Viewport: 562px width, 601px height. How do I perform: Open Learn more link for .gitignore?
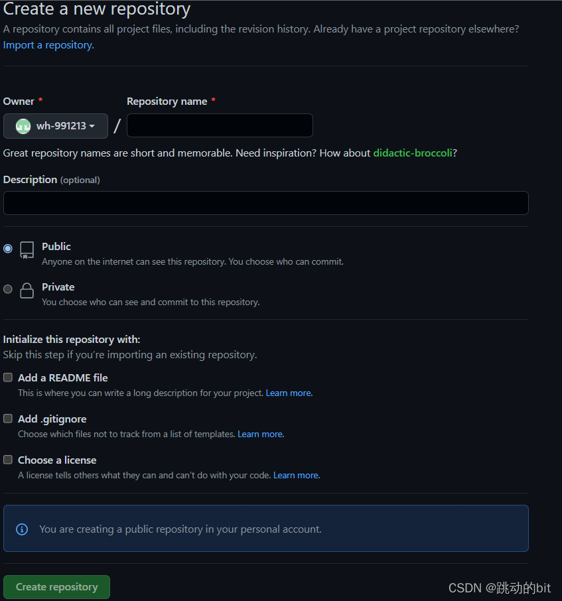click(261, 434)
